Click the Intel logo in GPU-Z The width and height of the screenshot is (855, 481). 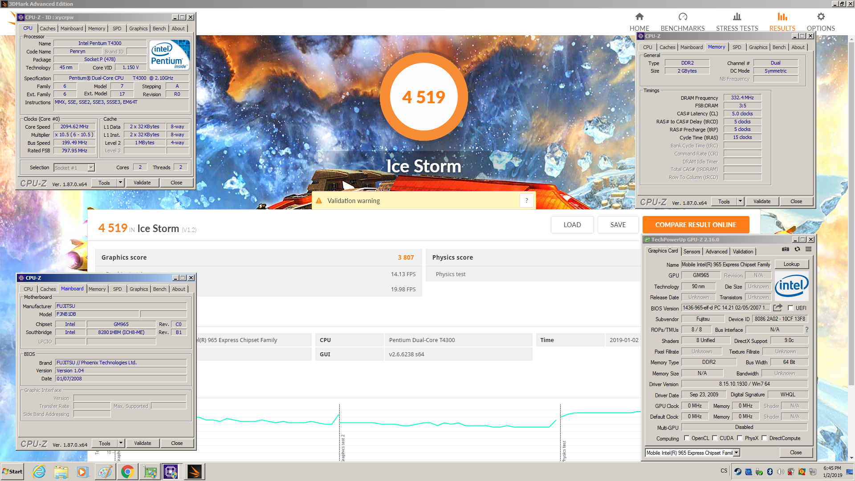(791, 285)
